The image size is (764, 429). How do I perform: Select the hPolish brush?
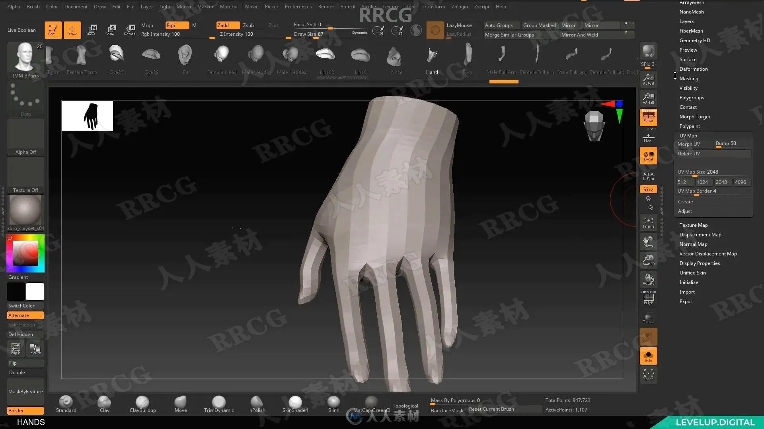(257, 404)
